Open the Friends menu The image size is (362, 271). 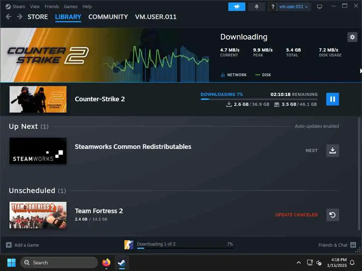pyautogui.click(x=52, y=6)
